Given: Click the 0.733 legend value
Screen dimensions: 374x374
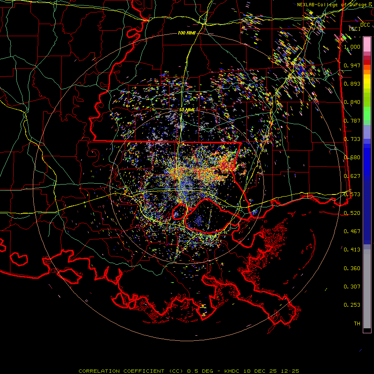Looking at the screenshot, I should click(x=352, y=139).
